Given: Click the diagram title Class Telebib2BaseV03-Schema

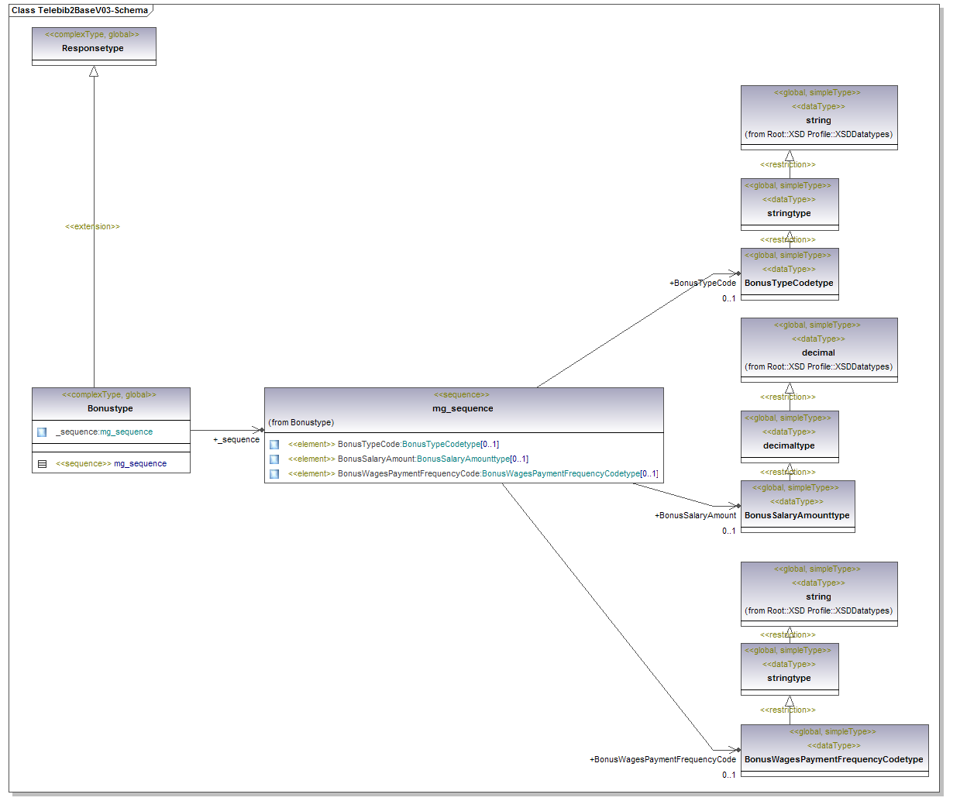Looking at the screenshot, I should pos(80,10).
